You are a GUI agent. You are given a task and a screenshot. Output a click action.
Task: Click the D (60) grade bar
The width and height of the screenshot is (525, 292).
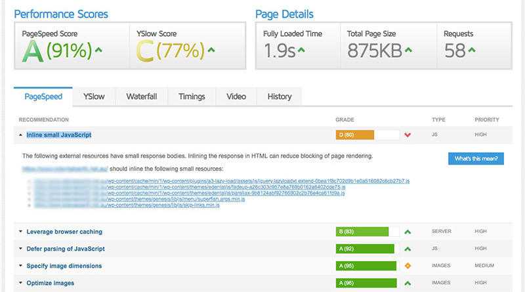click(x=367, y=135)
